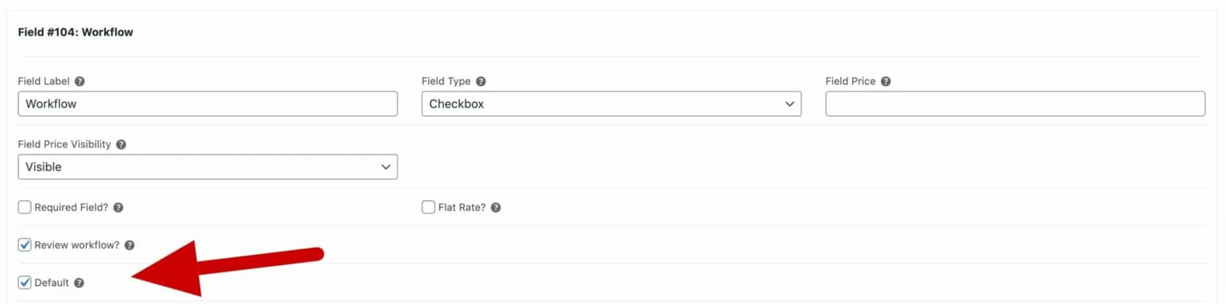Uncheck the Review workflow? checkbox

(x=25, y=245)
